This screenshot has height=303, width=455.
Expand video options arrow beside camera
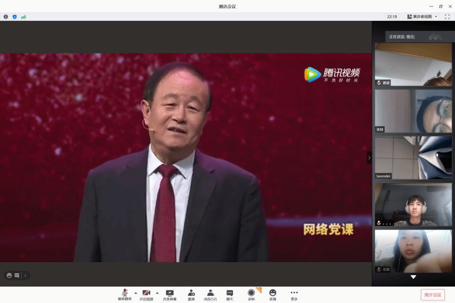click(157, 293)
